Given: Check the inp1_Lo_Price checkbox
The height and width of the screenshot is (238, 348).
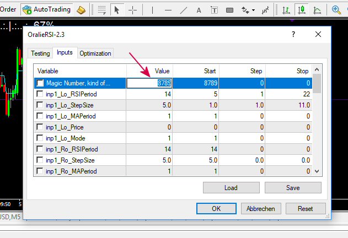Looking at the screenshot, I should [x=40, y=127].
